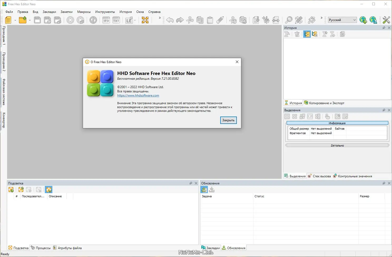
Task: Toggle the TXT text view button
Action: coord(116,20)
